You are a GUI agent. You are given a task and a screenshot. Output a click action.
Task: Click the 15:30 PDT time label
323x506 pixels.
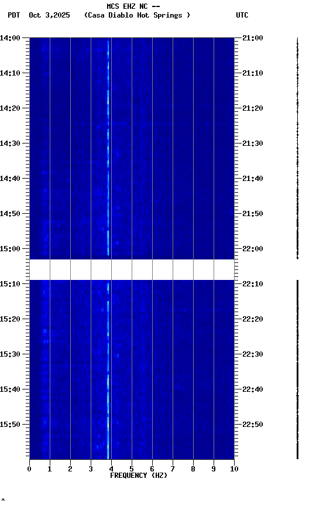pyautogui.click(x=10, y=355)
